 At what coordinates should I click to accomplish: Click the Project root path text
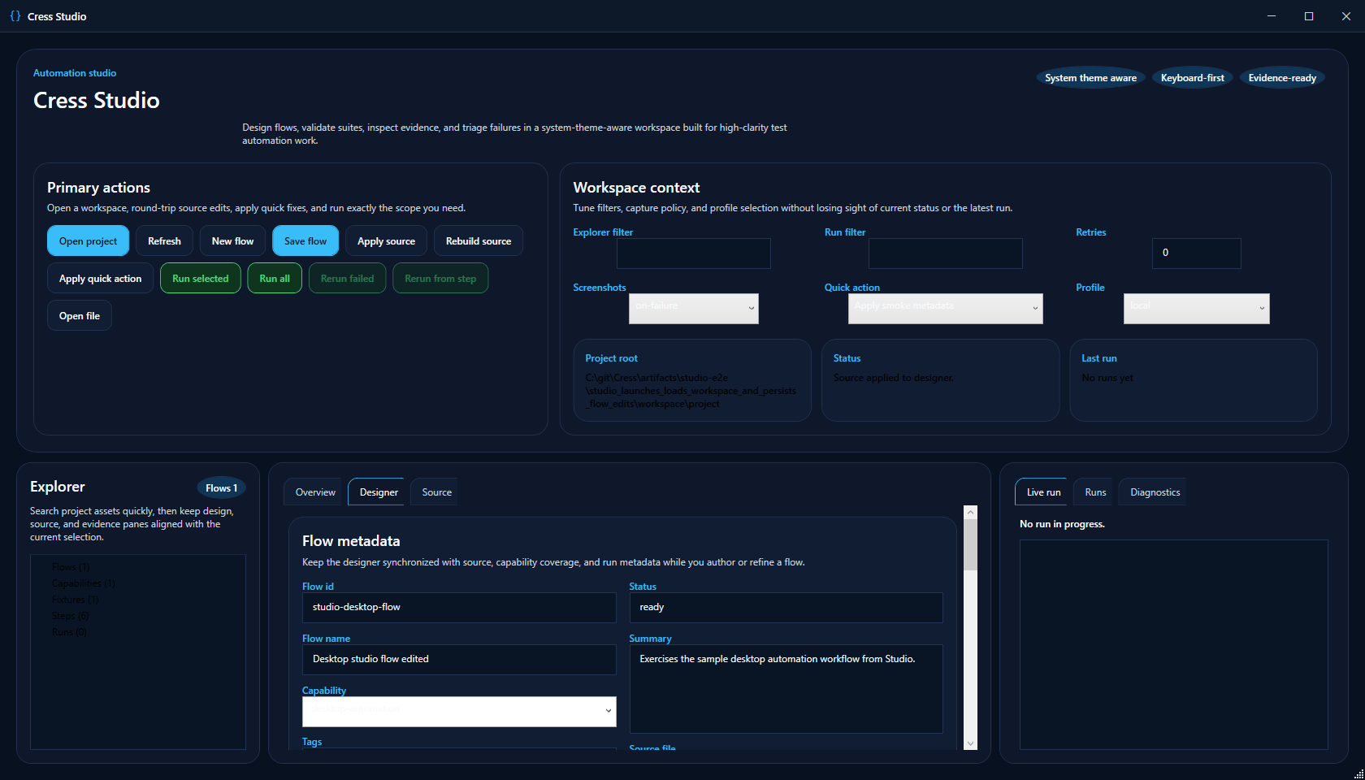(691, 391)
